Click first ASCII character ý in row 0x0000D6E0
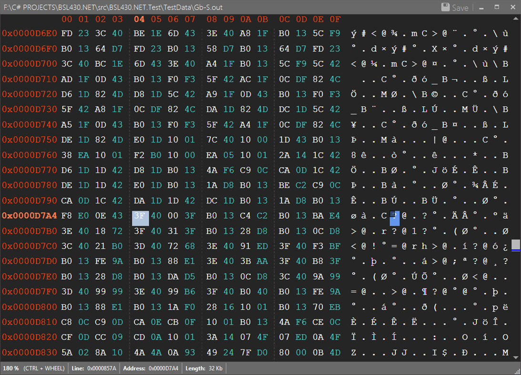Image resolution: width=521 pixels, height=375 pixels. point(353,33)
